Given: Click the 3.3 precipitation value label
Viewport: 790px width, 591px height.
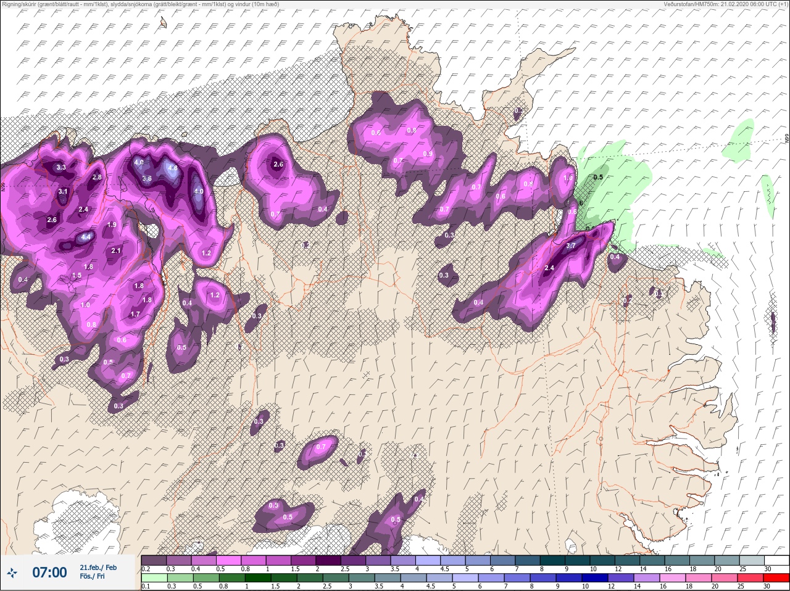Looking at the screenshot, I should pyautogui.click(x=60, y=167).
